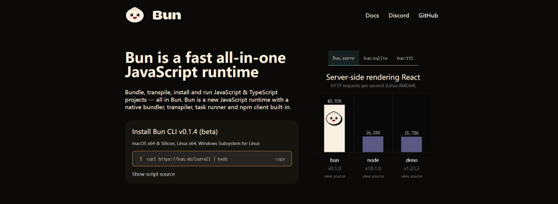Image resolution: width=558 pixels, height=204 pixels.
Task: Click the bun chart label
Action: (x=334, y=160)
